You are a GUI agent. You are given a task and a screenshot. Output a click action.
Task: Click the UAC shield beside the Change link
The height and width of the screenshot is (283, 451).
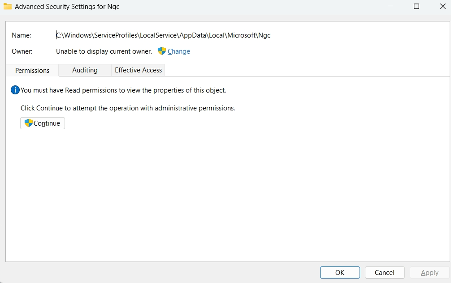tap(161, 51)
